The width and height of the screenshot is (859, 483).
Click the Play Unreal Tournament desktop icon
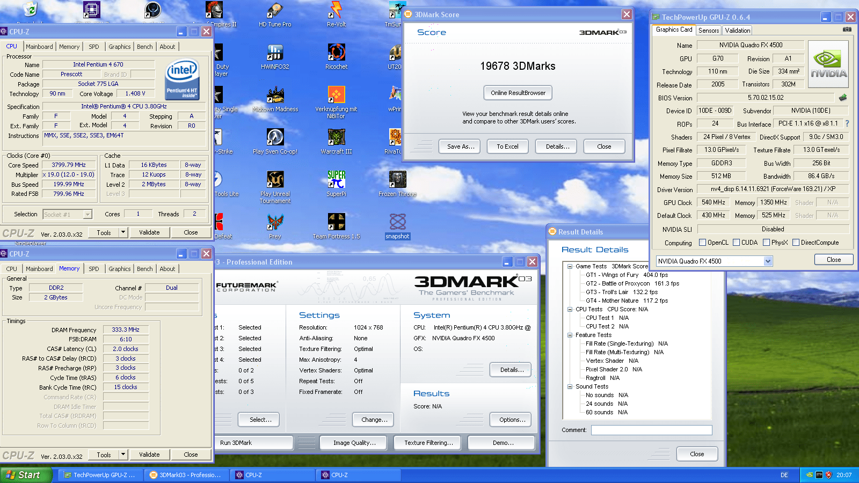275,187
